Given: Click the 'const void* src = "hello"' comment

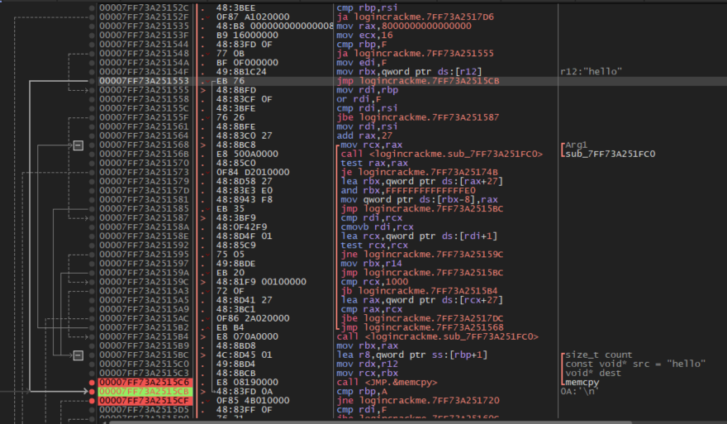Looking at the screenshot, I should (x=635, y=364).
